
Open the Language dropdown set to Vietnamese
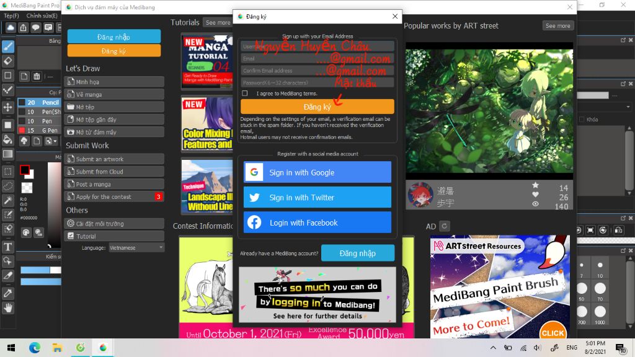[x=136, y=248]
